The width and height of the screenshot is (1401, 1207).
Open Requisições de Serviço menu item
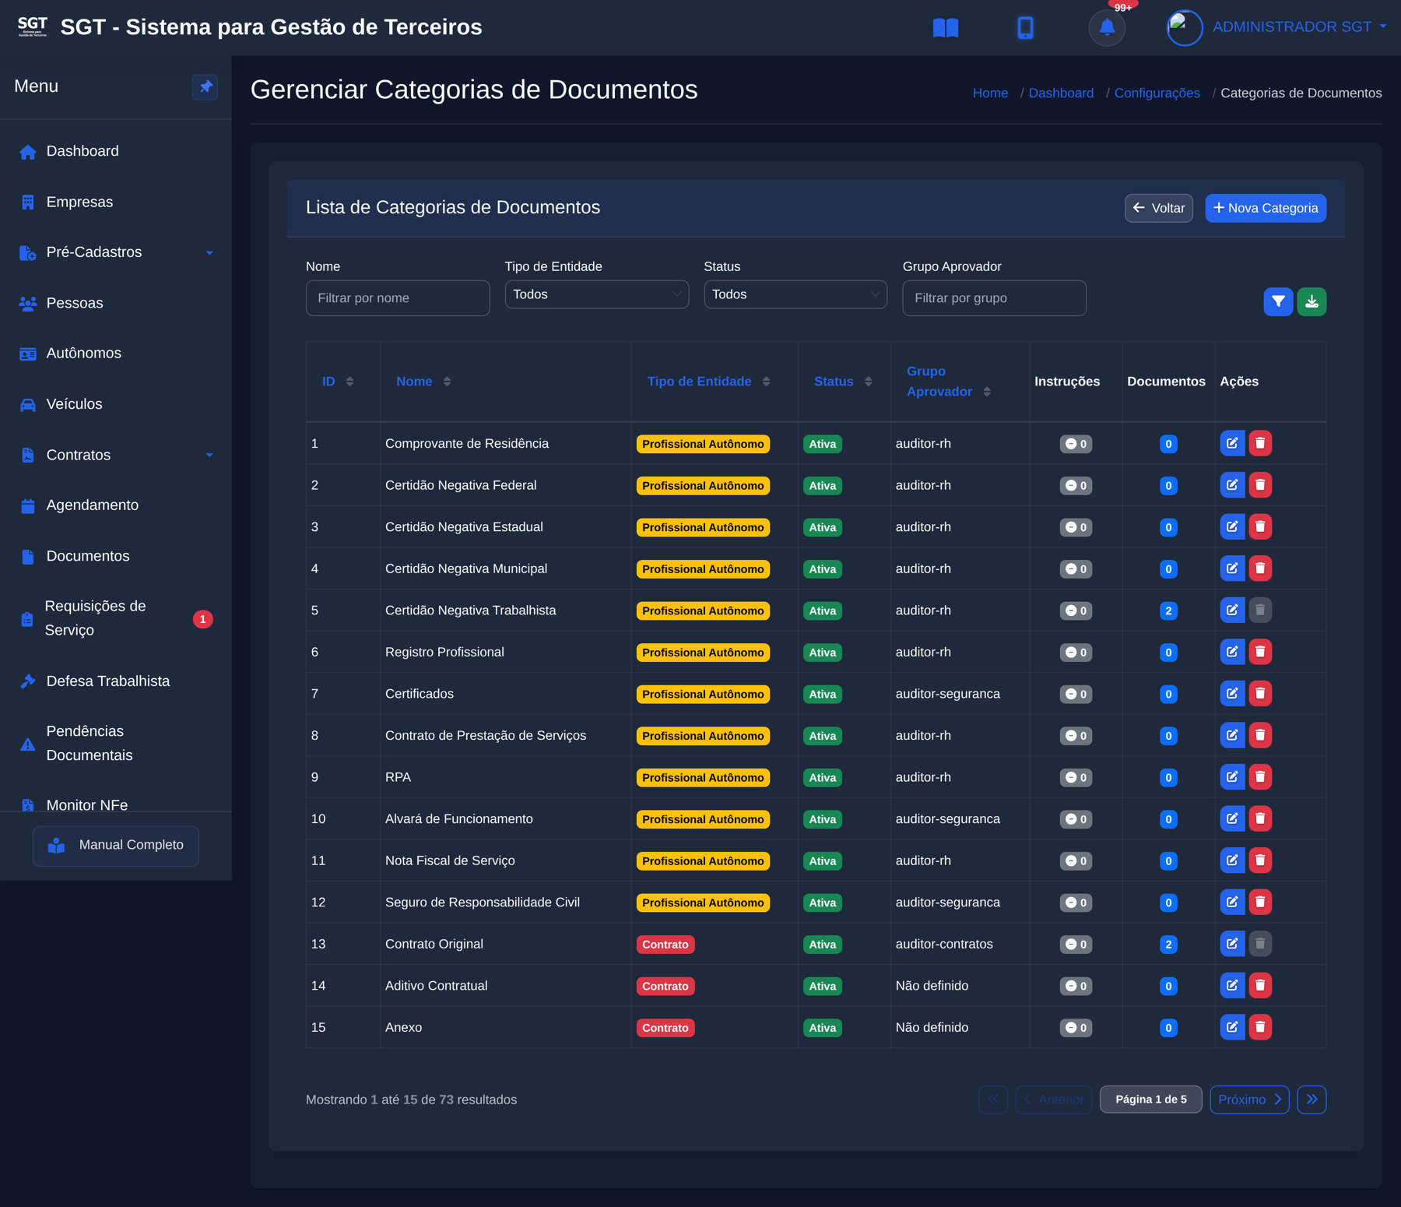(116, 618)
